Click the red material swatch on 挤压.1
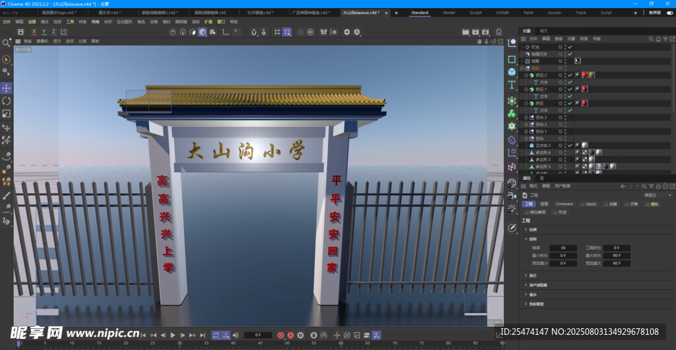This screenshot has width=676, height=350. pos(584,89)
